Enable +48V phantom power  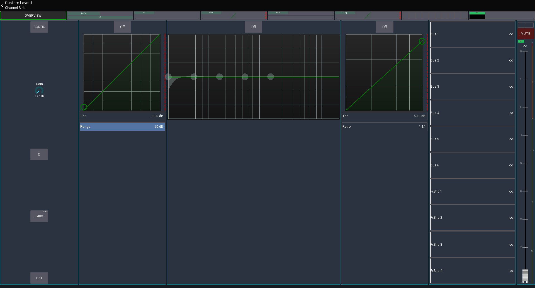point(39,216)
